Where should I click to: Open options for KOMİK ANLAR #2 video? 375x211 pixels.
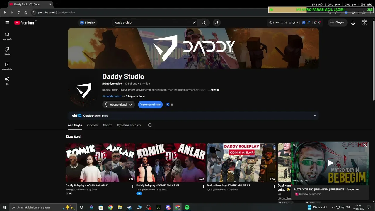click(133, 186)
